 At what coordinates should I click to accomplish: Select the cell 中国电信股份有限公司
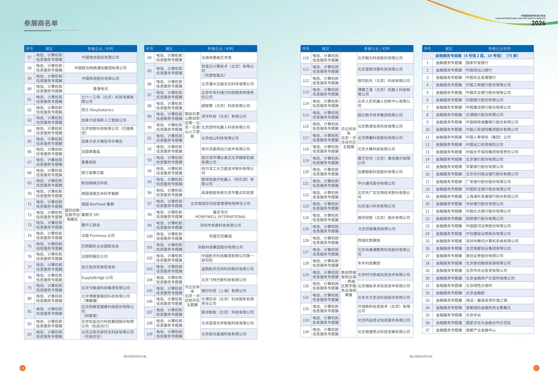click(101, 57)
